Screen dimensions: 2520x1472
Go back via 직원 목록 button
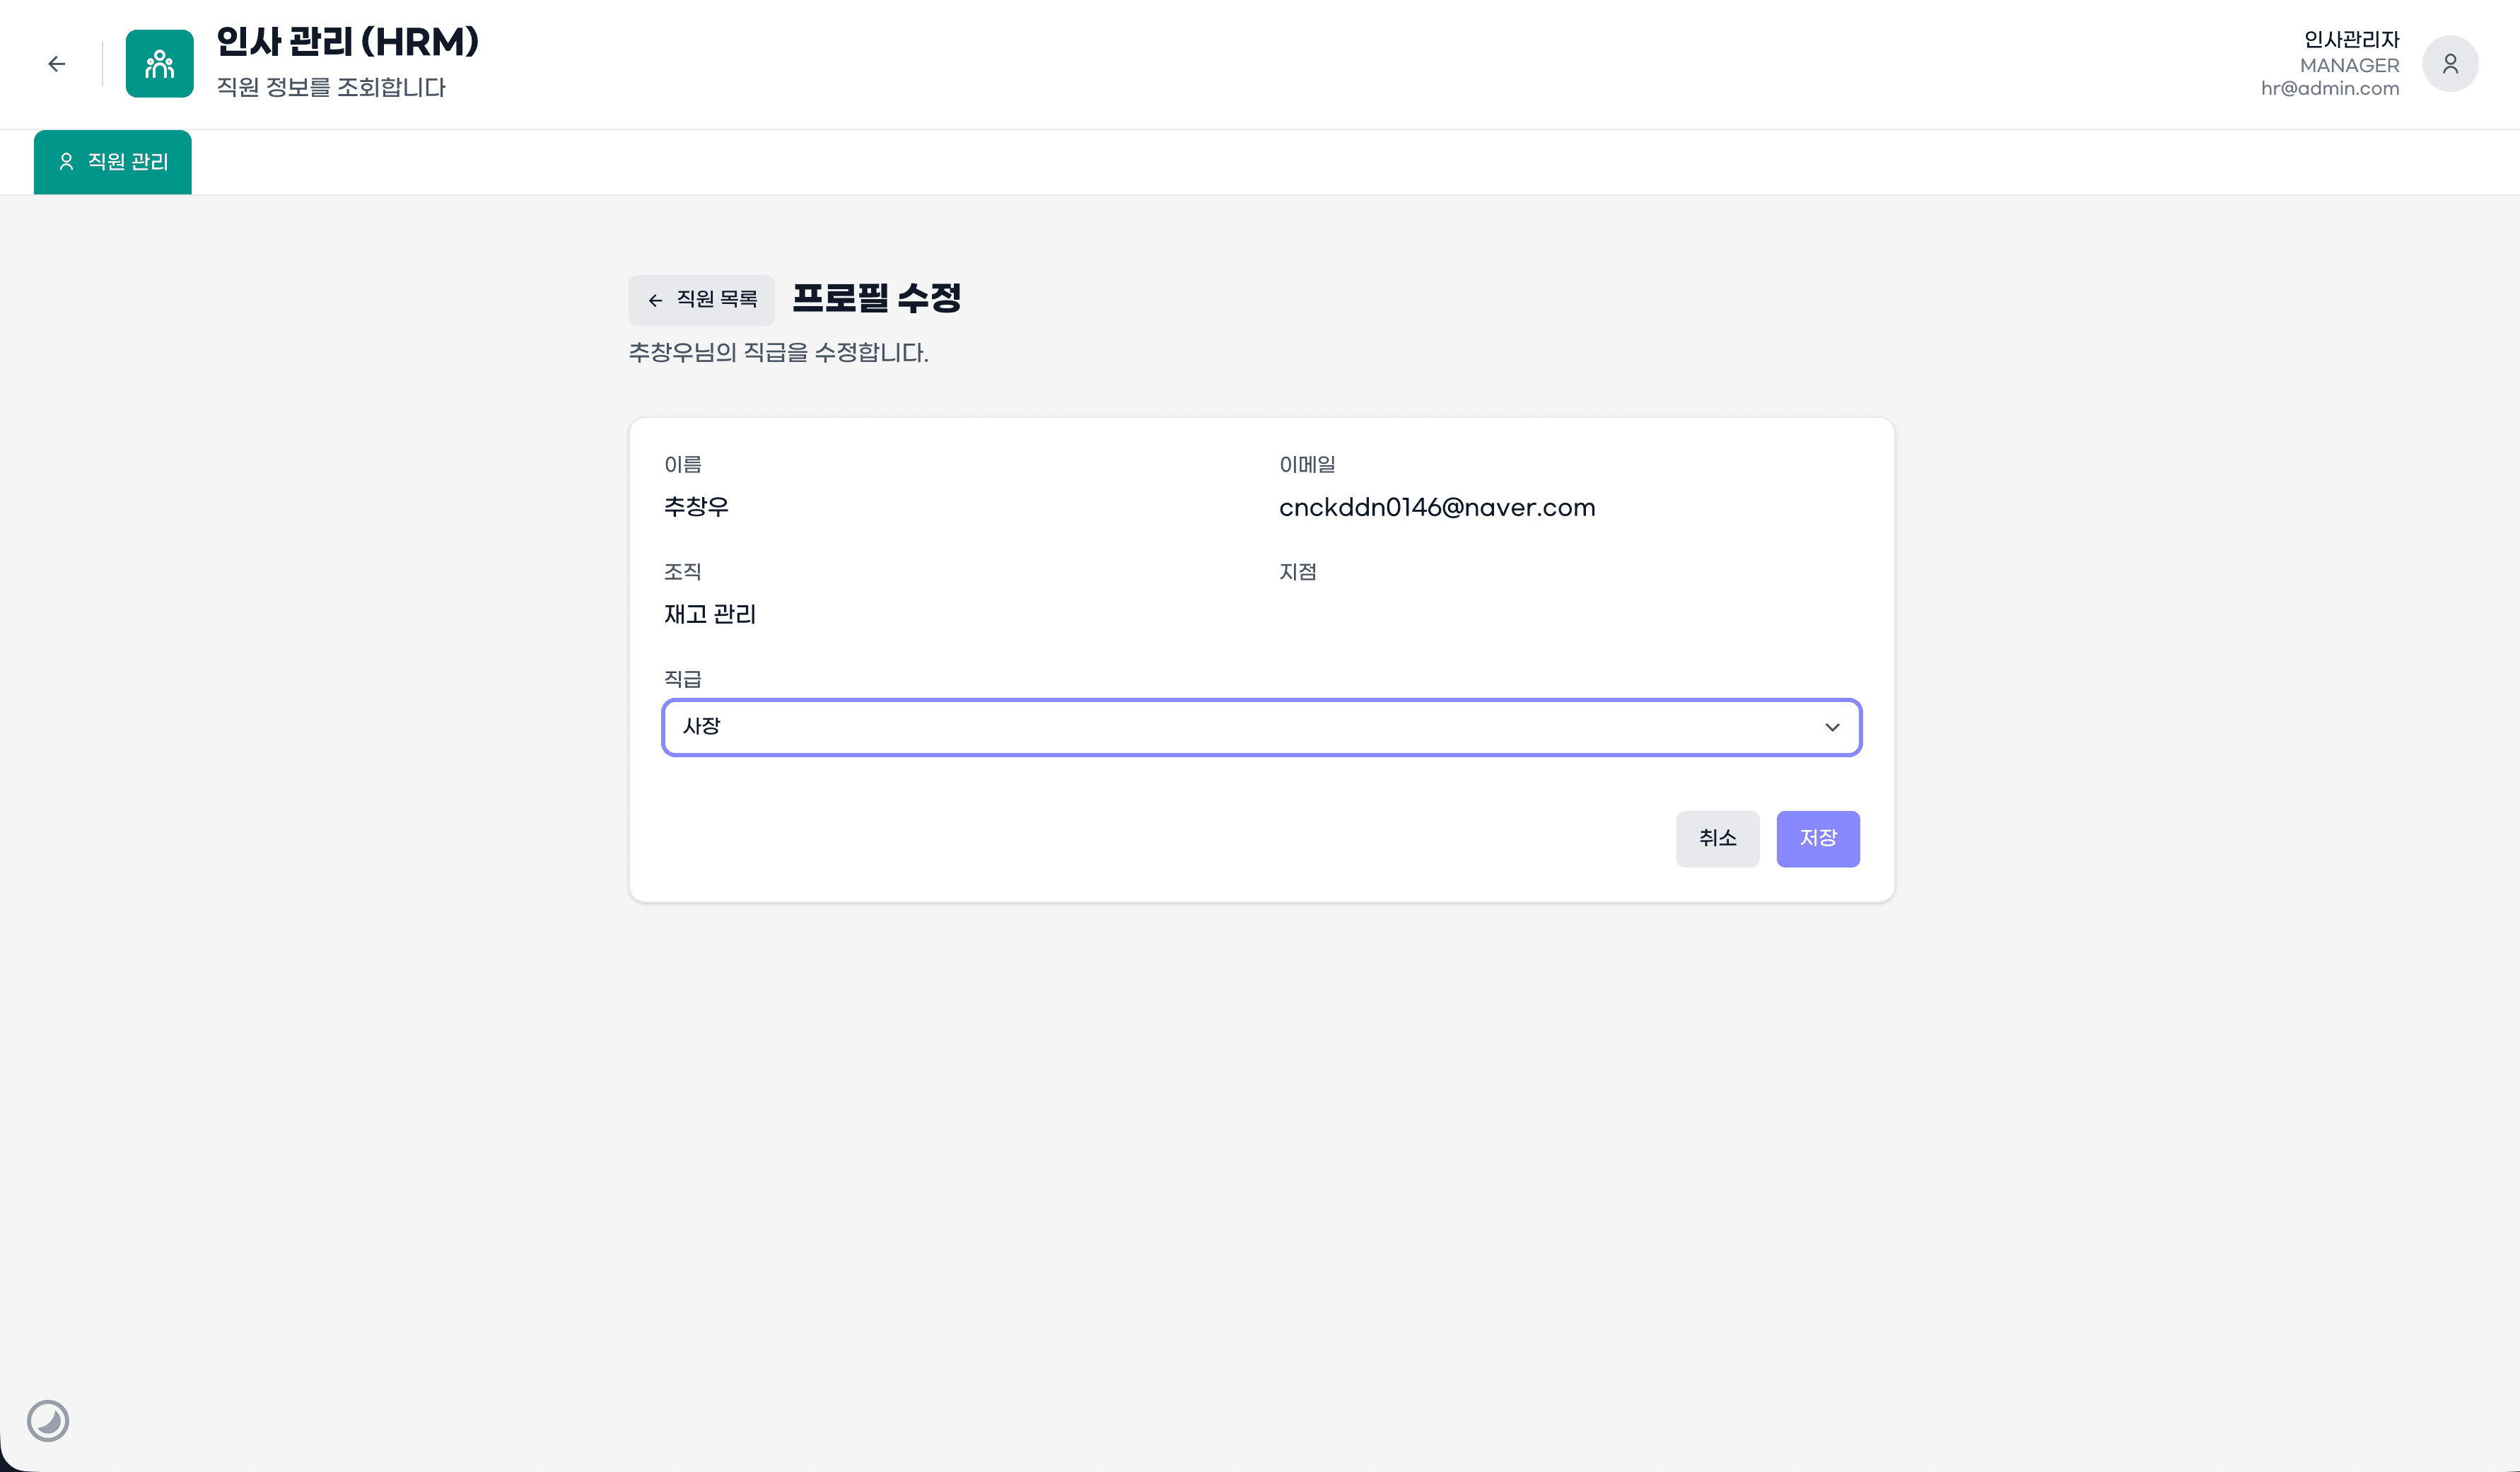click(x=701, y=300)
